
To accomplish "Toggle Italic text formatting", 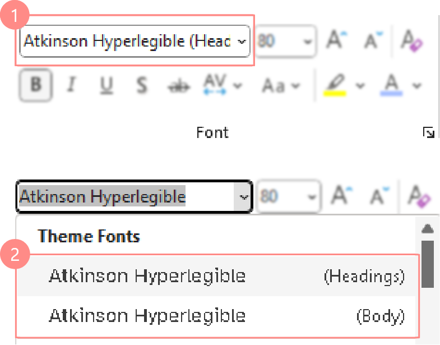I will tap(72, 85).
